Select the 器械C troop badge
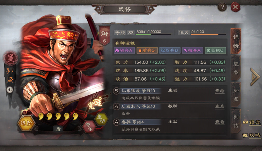Screen dimensions: 262x151 215,50
